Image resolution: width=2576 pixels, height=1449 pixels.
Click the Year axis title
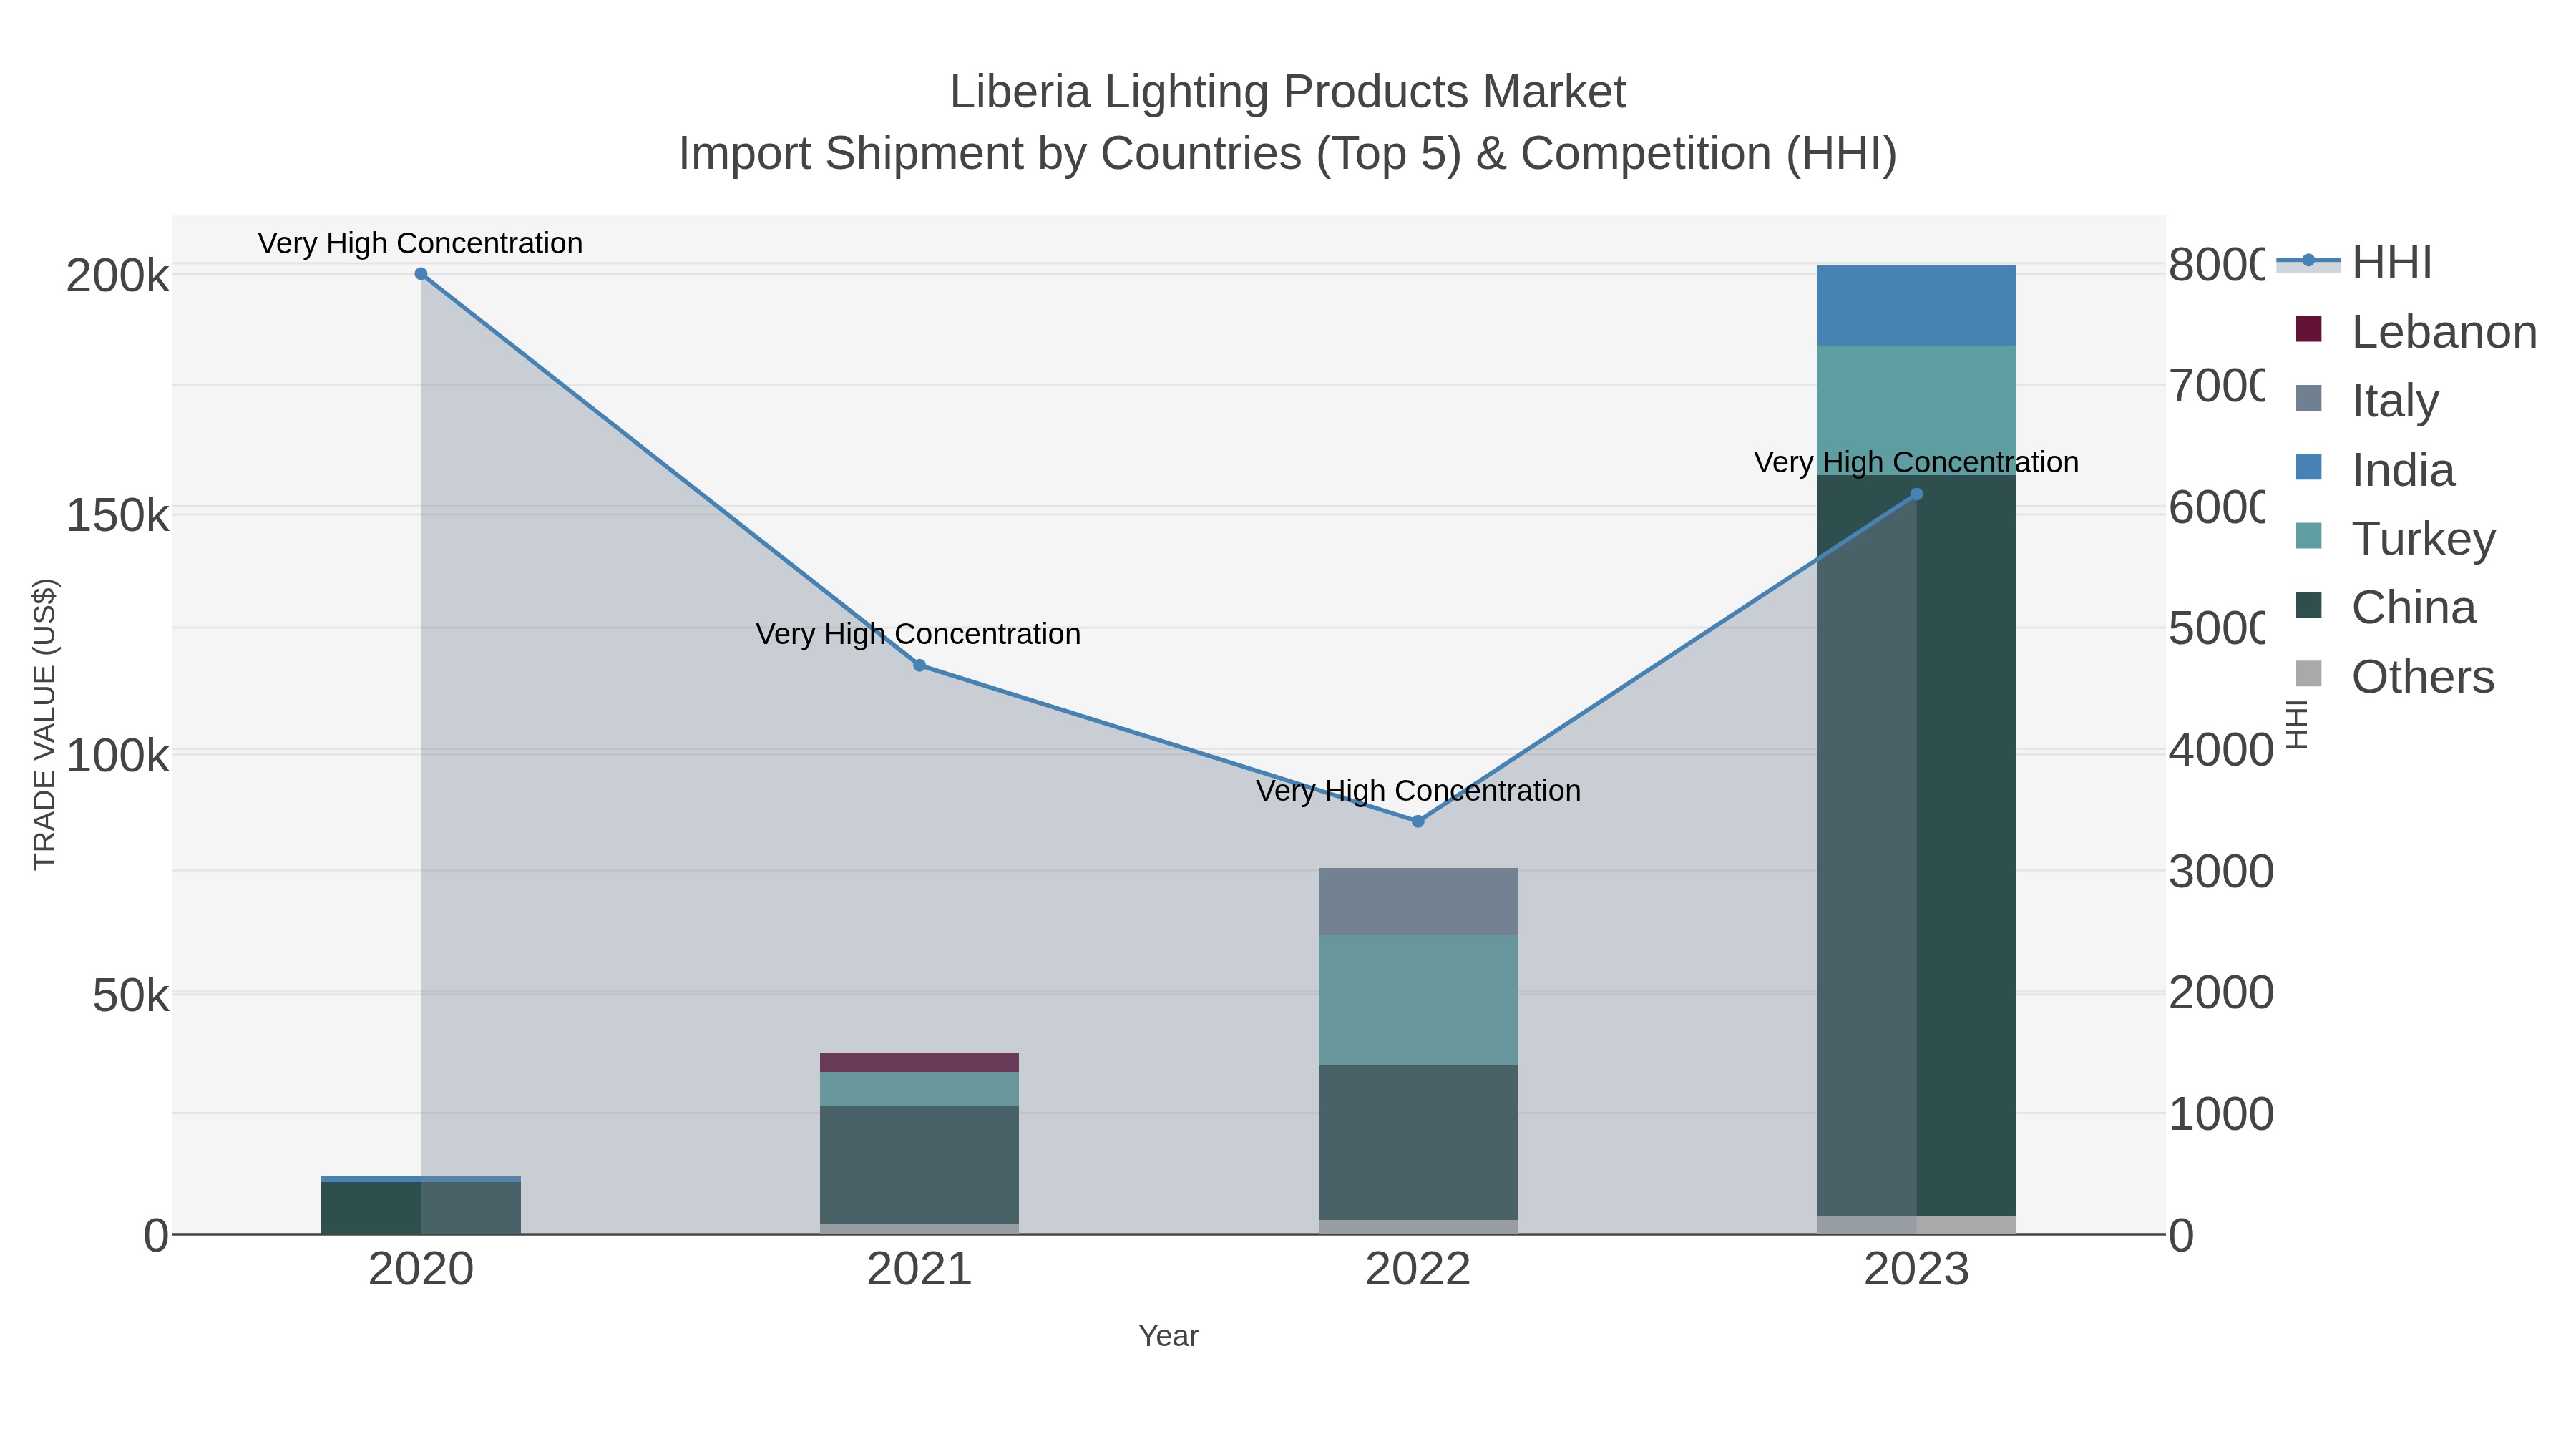1168,1336
